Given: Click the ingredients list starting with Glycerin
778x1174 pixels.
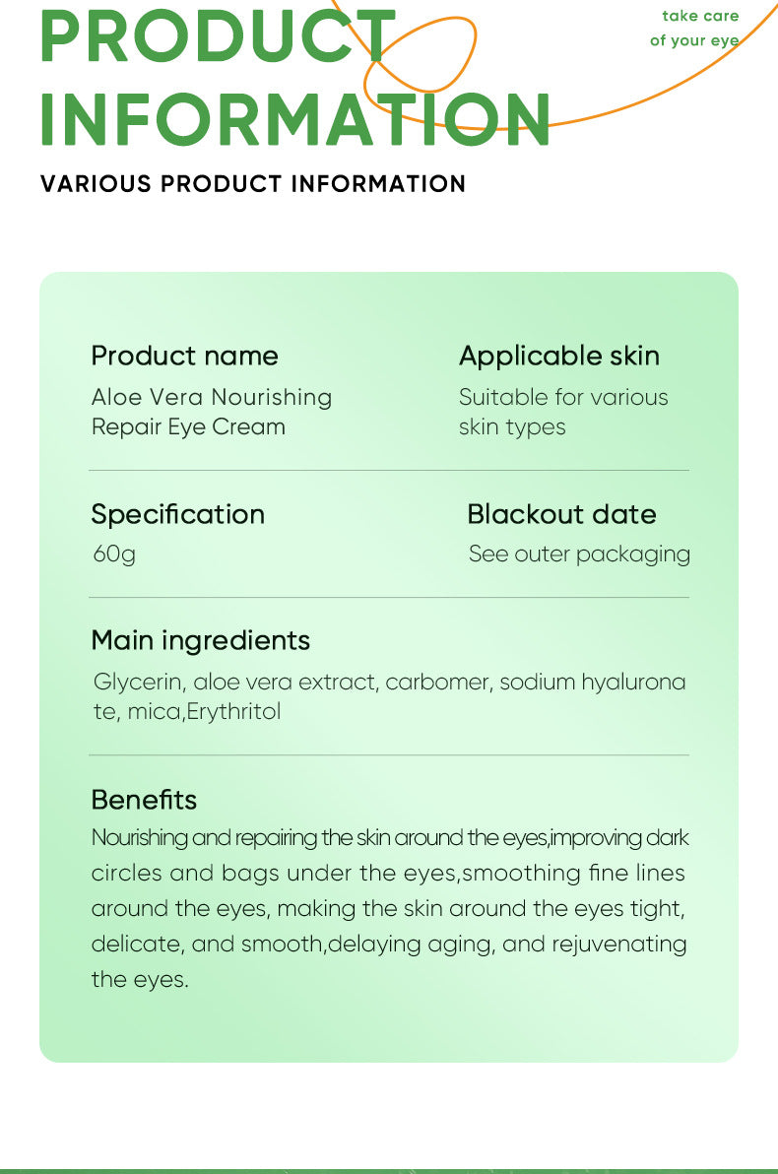Looking at the screenshot, I should coord(389,683).
